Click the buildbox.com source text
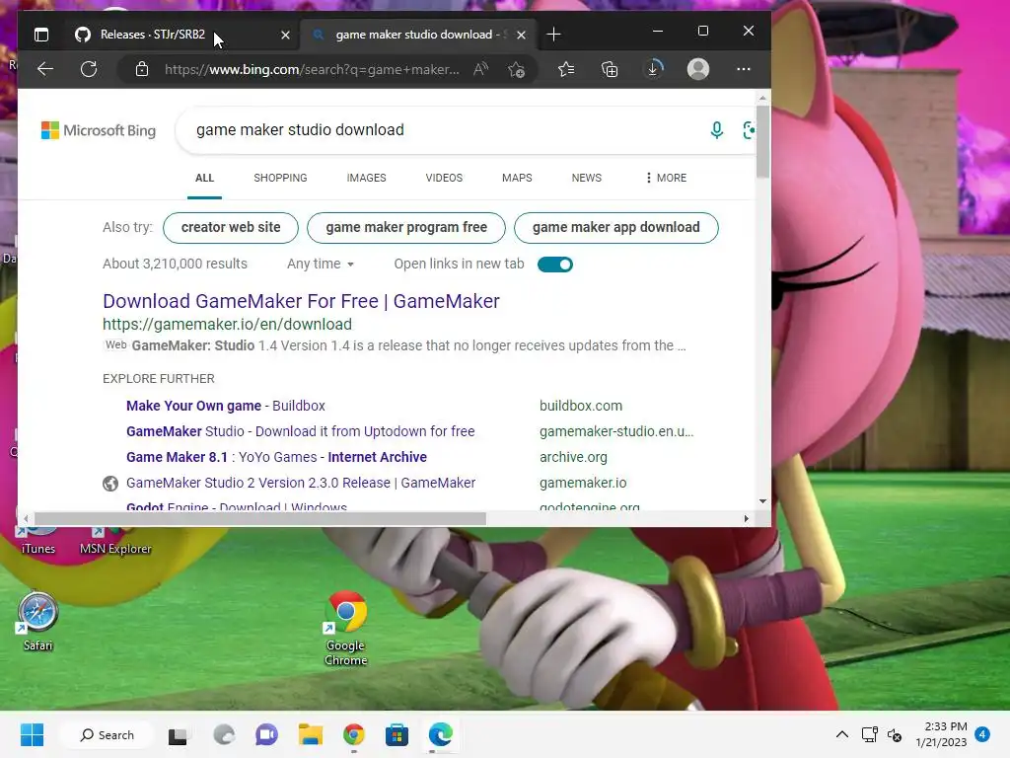The width and height of the screenshot is (1010, 758). 581,406
